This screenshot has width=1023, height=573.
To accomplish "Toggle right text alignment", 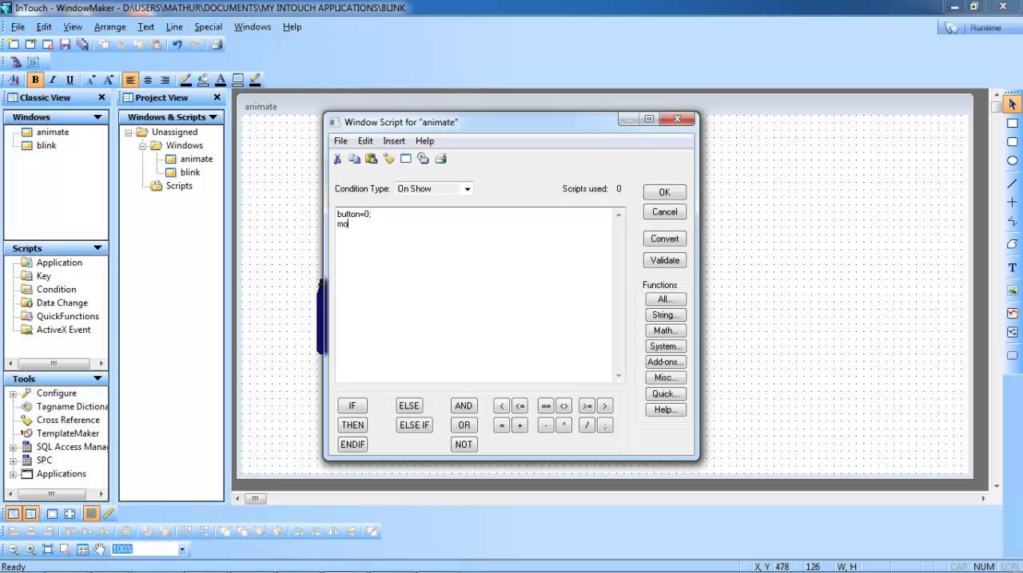I will [165, 80].
